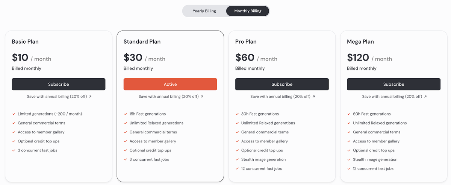Open annual billing link under Standard Plan
Viewport: 451px width, 185px height.
click(x=168, y=97)
